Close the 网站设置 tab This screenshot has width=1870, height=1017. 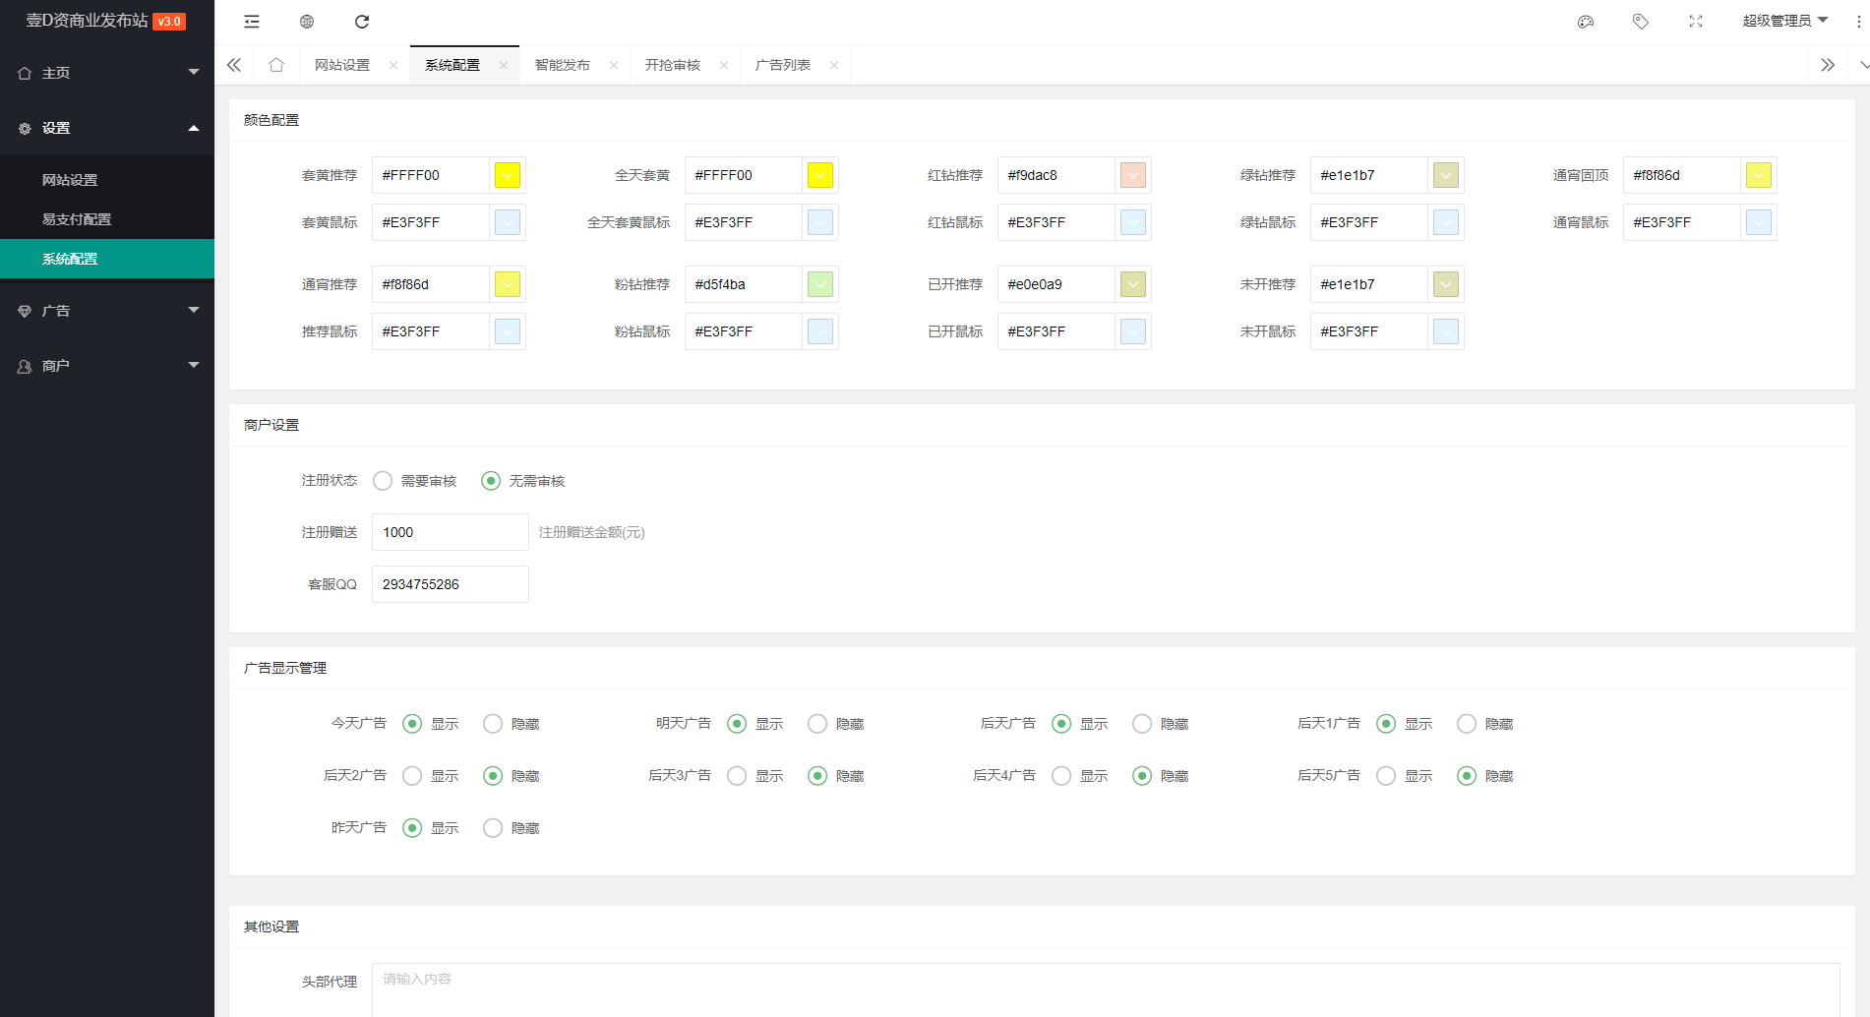coord(393,65)
